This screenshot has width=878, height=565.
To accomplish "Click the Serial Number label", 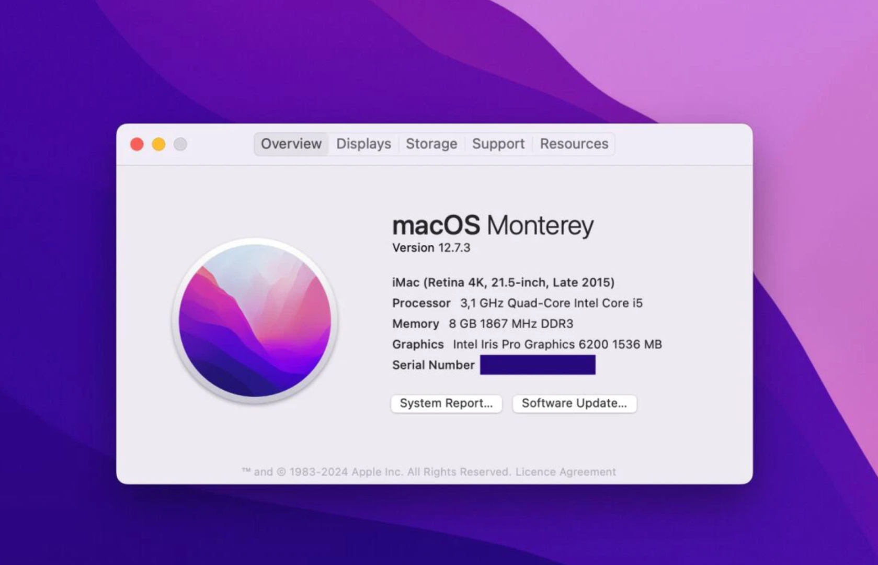I will pyautogui.click(x=434, y=365).
